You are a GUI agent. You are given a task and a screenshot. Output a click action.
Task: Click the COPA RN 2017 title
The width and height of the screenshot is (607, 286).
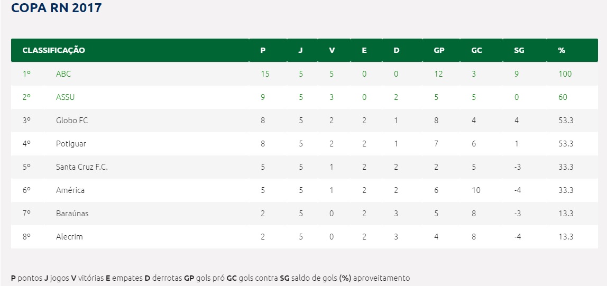pyautogui.click(x=57, y=8)
